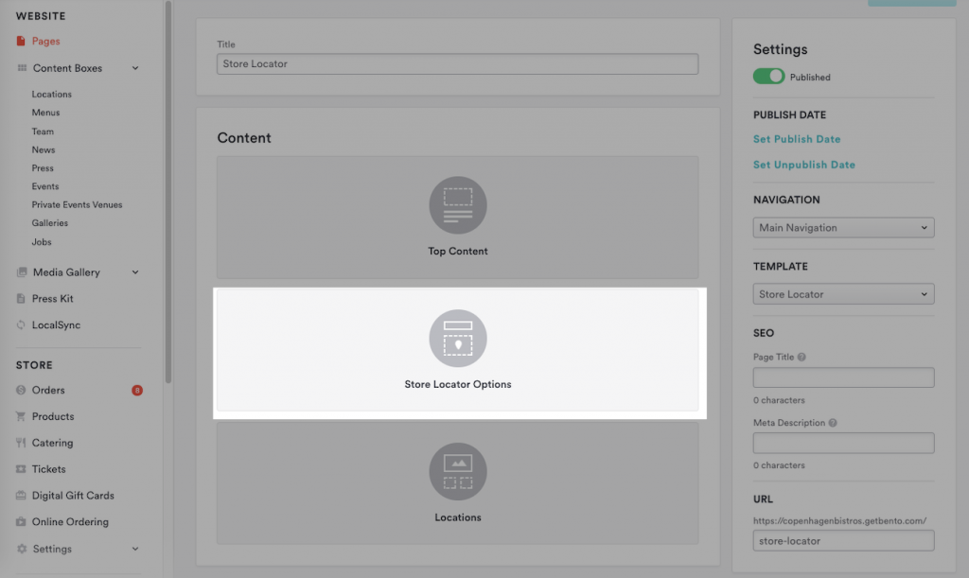Open the Pages section icon
This screenshot has height=578, width=969.
coord(21,41)
